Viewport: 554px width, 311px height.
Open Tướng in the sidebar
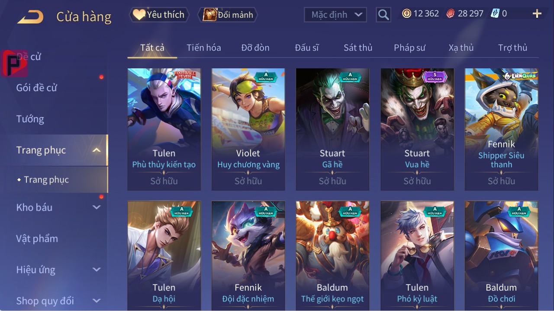click(30, 119)
